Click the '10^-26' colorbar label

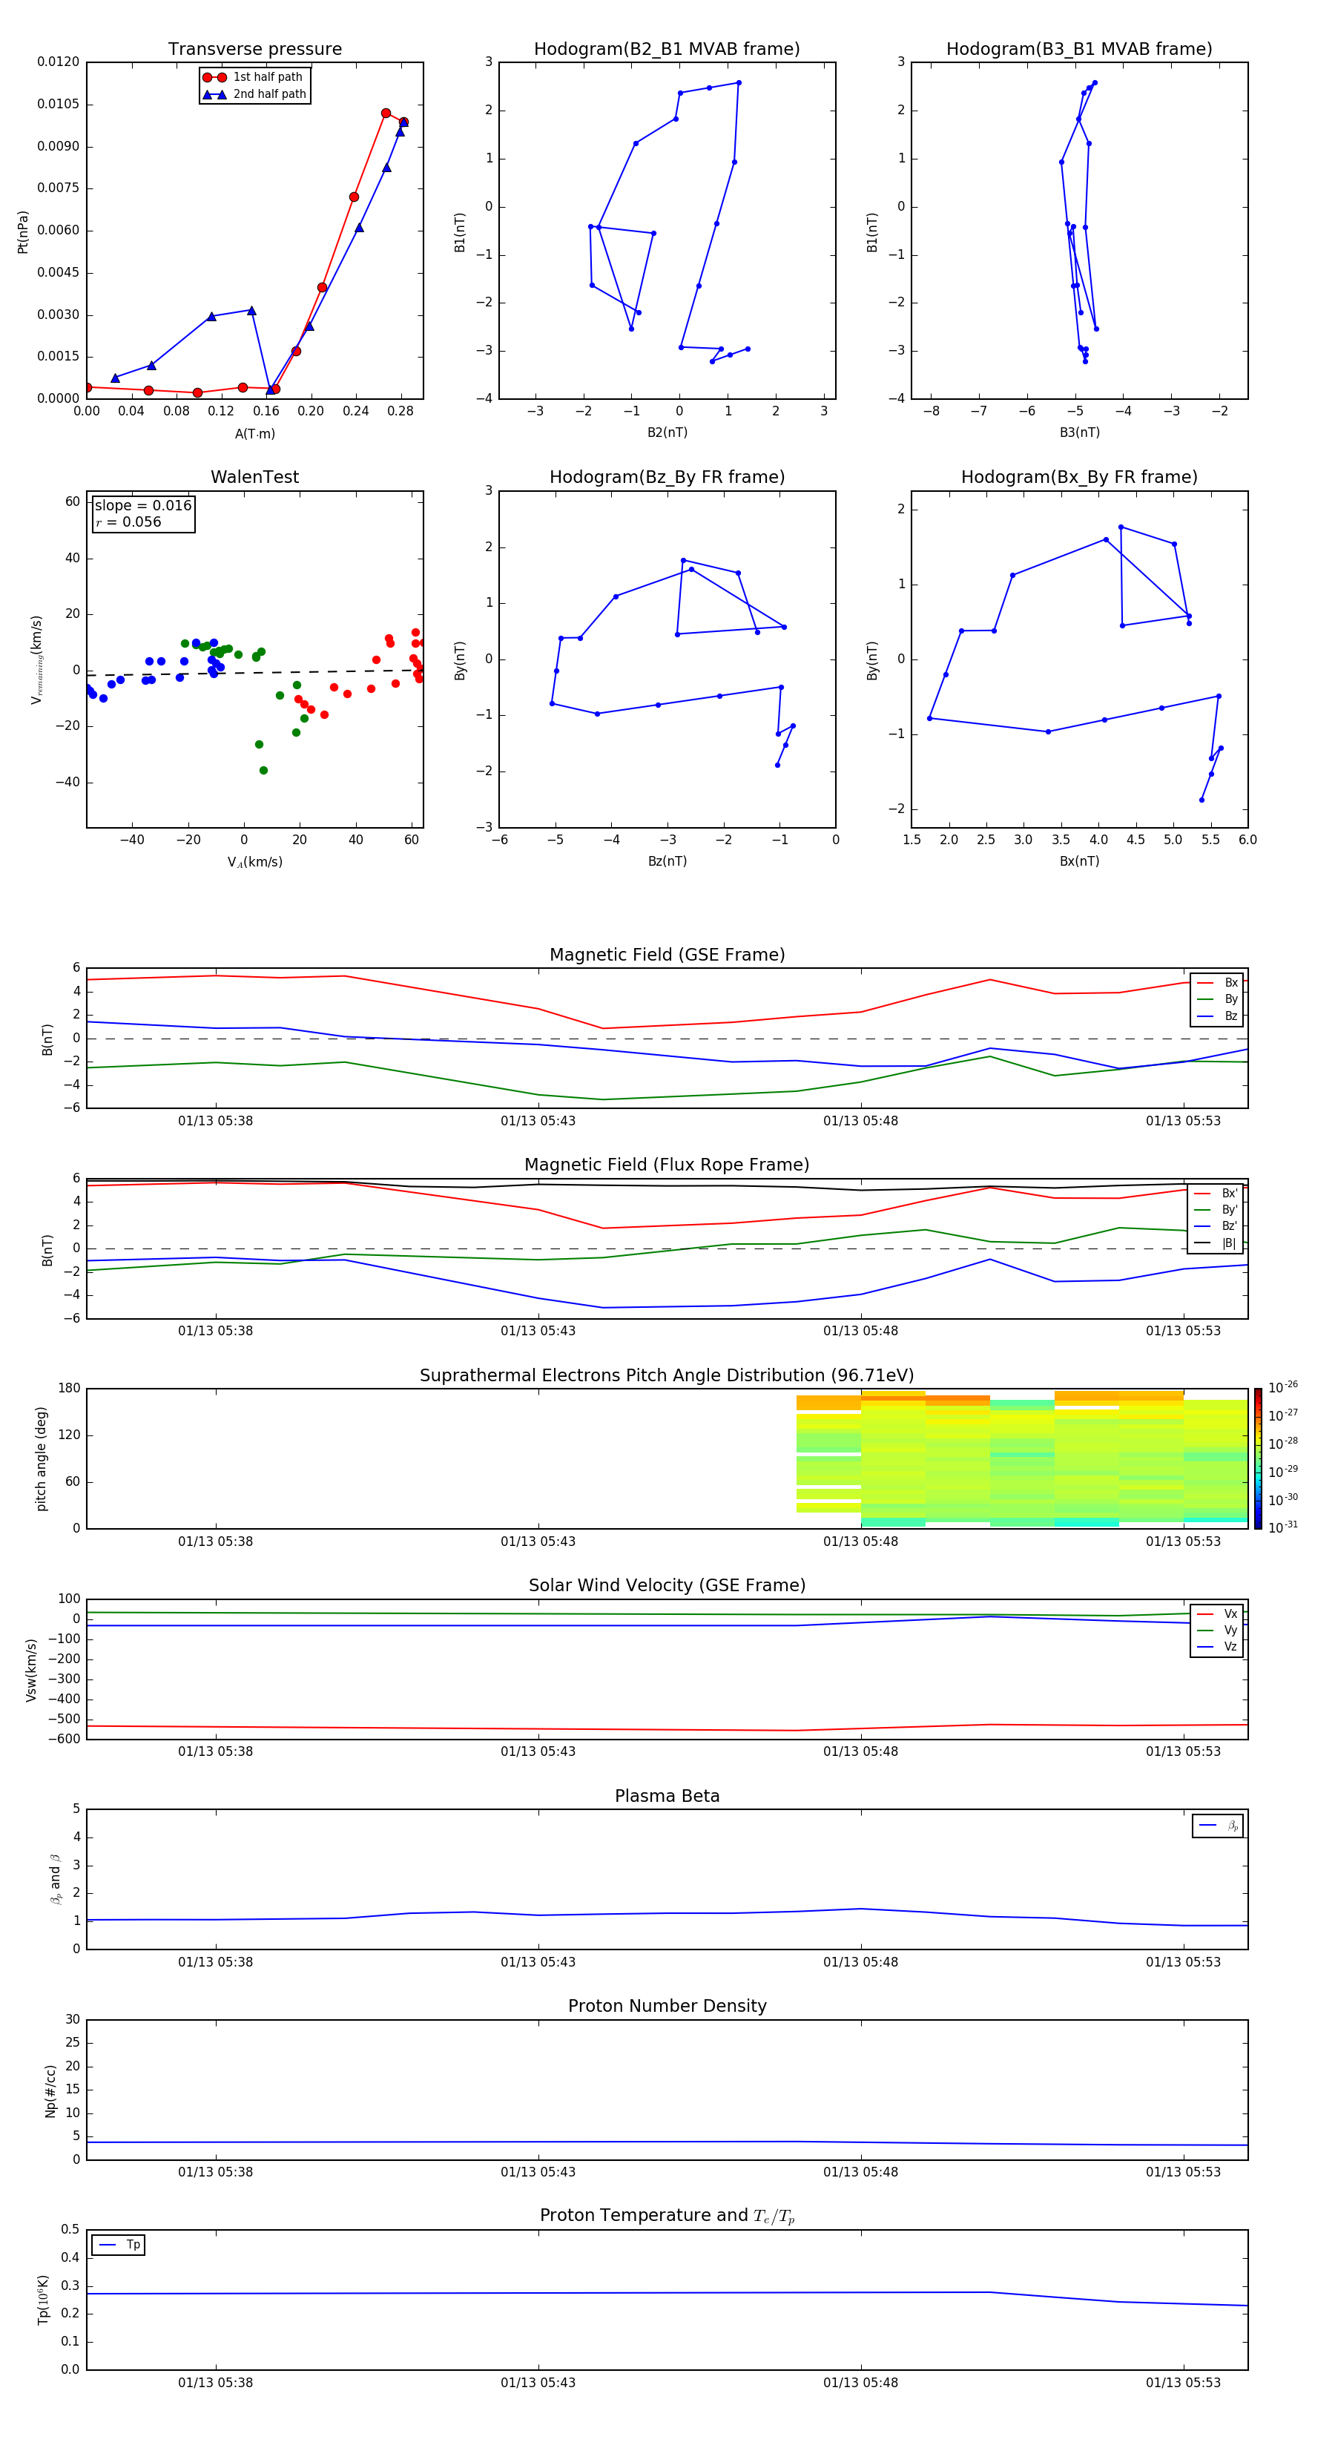point(1283,1387)
